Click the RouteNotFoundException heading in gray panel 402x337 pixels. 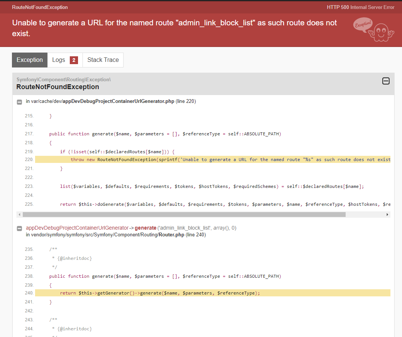pos(58,87)
